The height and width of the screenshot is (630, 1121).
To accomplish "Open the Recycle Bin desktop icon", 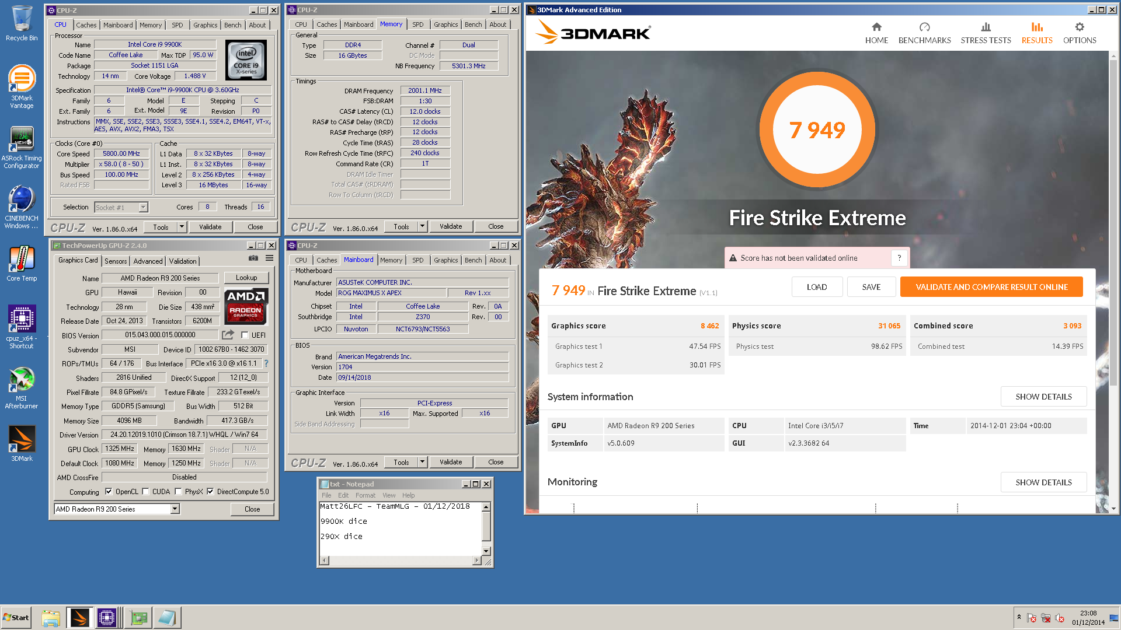I will click(22, 23).
